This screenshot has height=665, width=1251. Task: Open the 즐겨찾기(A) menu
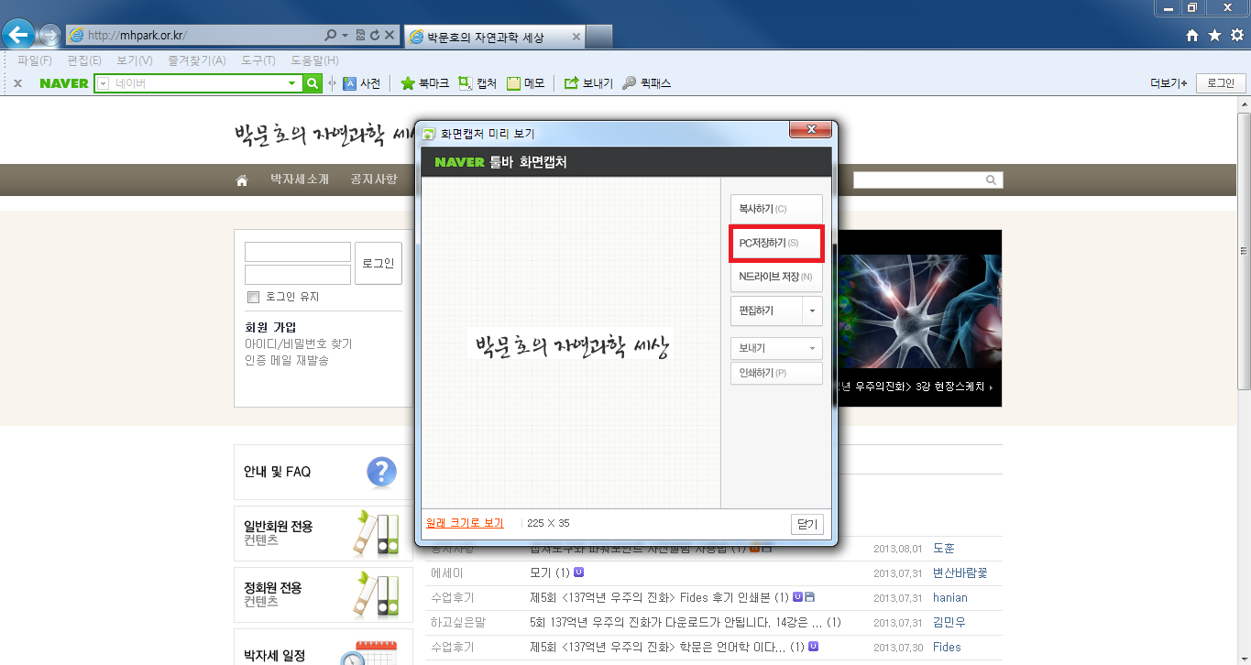(x=196, y=60)
